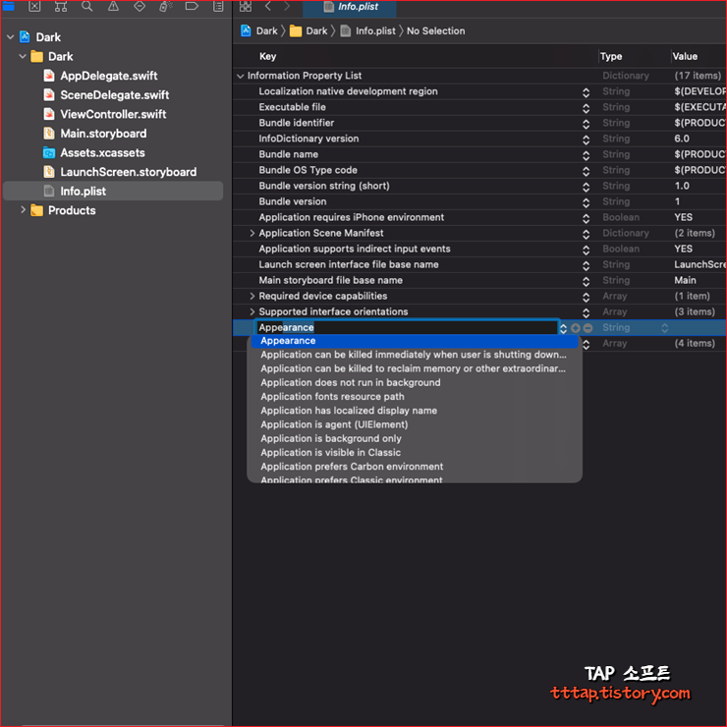The height and width of the screenshot is (727, 727).
Task: Click Info.plist in the breadcrumb bar
Action: point(368,31)
